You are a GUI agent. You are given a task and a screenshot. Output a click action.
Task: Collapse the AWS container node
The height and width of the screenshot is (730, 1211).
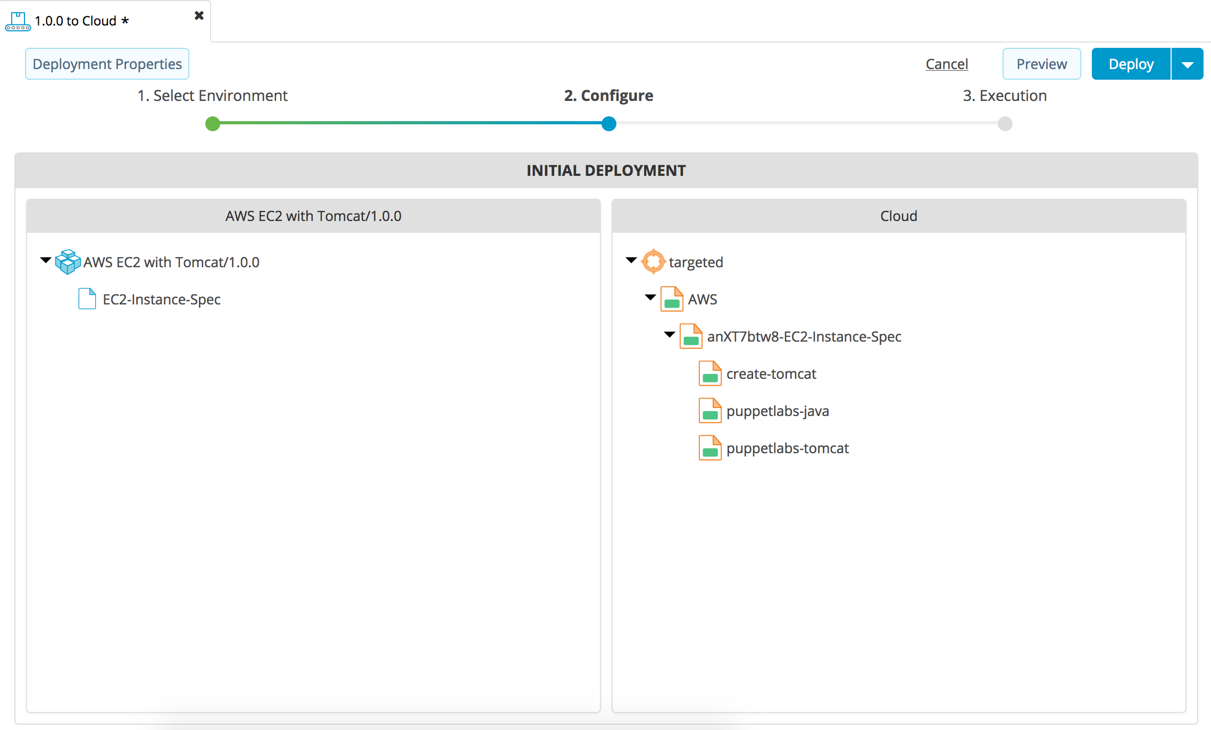point(650,298)
